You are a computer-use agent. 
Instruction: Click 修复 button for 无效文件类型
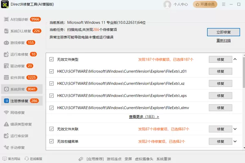(220, 59)
